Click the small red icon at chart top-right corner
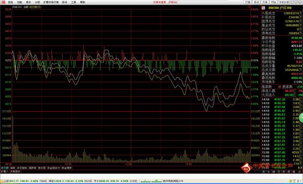Image resolution: width=303 pixels, height=184 pixels. pos(248,7)
